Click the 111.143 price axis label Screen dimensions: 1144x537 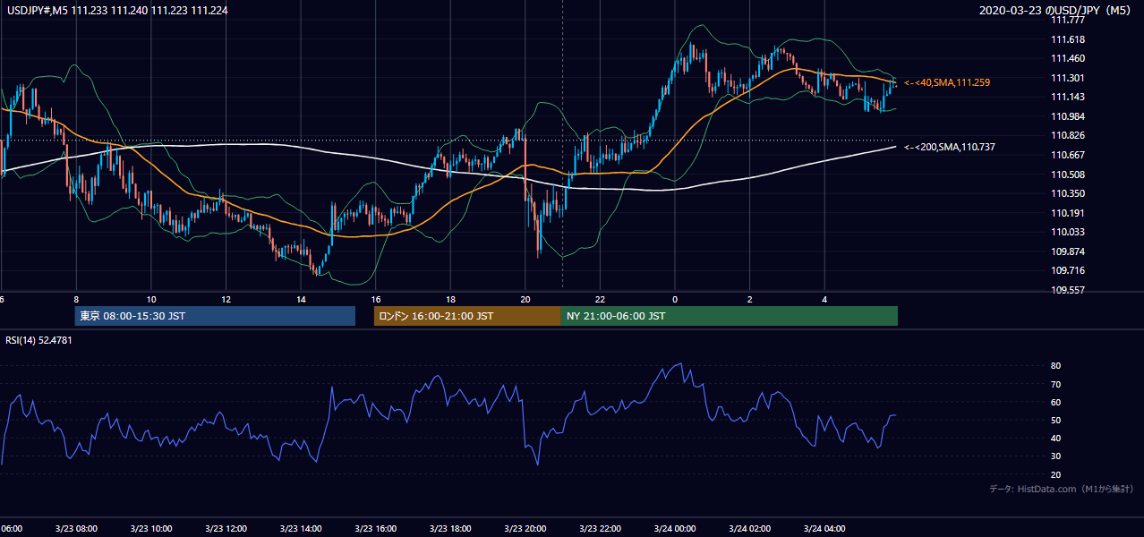pyautogui.click(x=1068, y=98)
